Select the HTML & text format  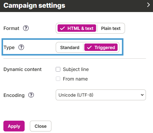(77, 28)
